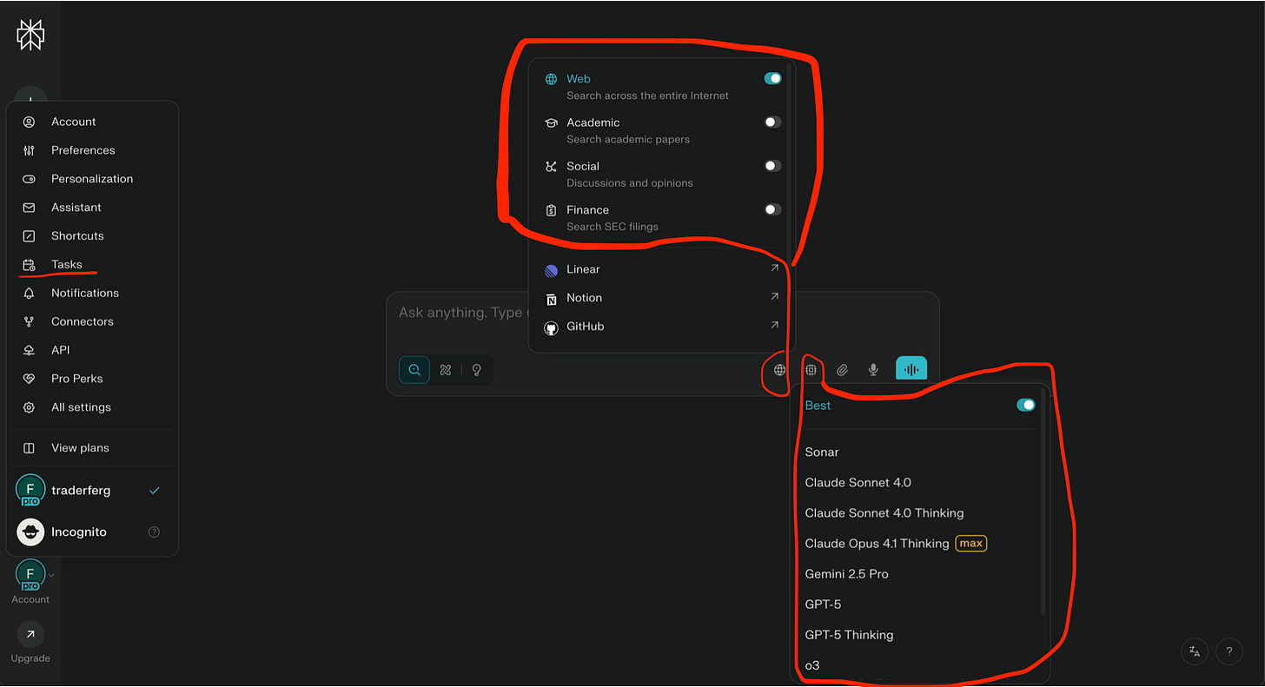The height and width of the screenshot is (687, 1265).
Task: Click the paperclip attach file icon
Action: (x=842, y=370)
